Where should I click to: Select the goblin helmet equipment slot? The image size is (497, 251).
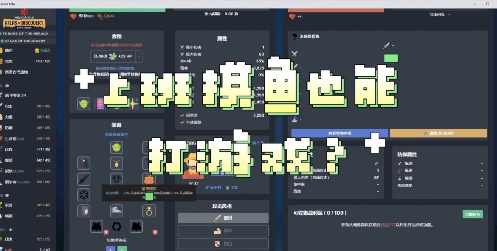point(116,147)
